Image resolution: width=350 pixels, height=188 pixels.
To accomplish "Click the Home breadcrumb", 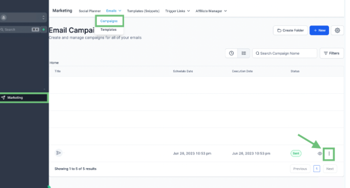I will (x=54, y=63).
